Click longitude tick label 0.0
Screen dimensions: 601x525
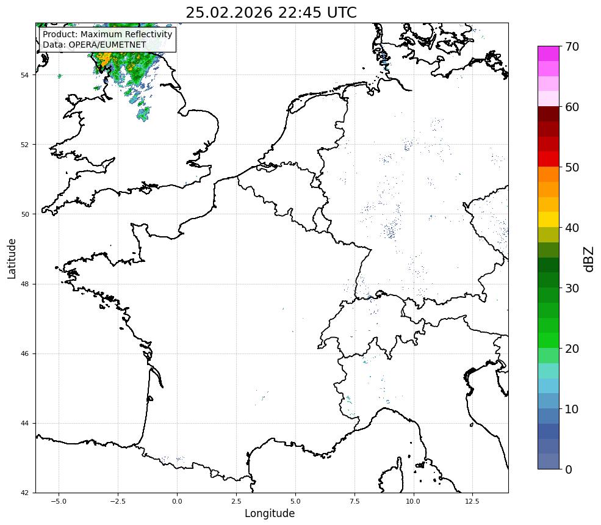coord(177,501)
